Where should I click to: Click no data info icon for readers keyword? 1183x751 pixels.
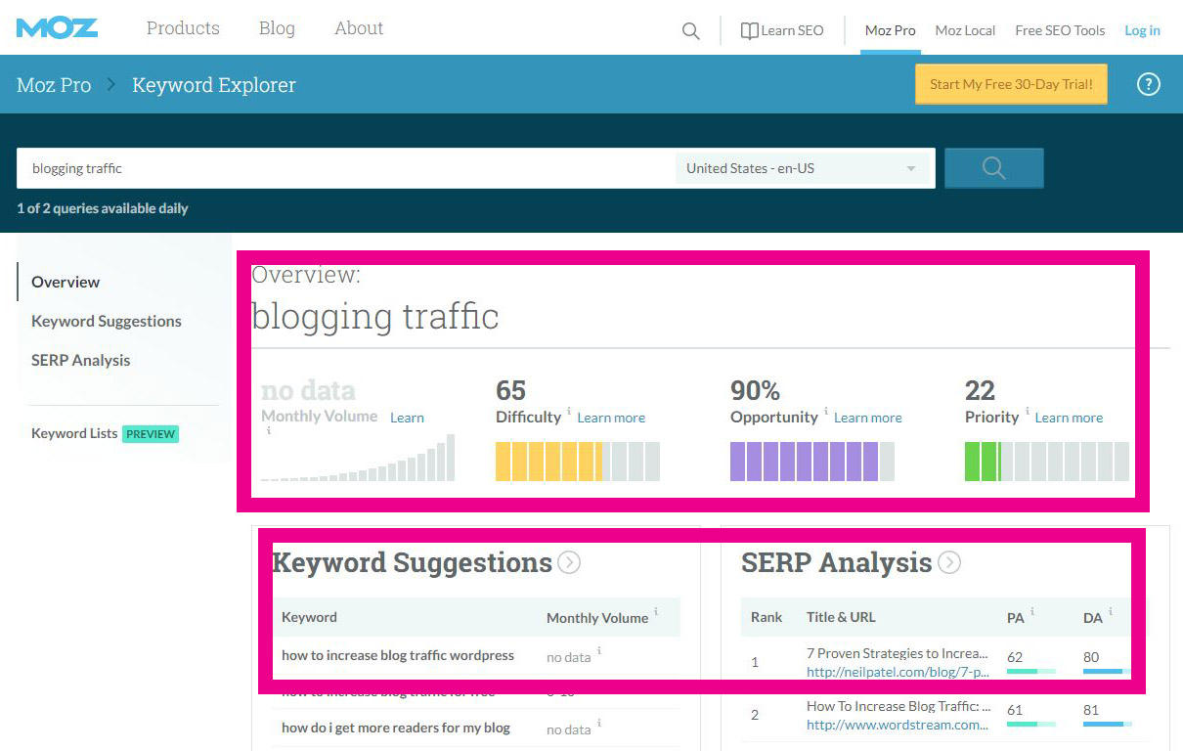599,724
